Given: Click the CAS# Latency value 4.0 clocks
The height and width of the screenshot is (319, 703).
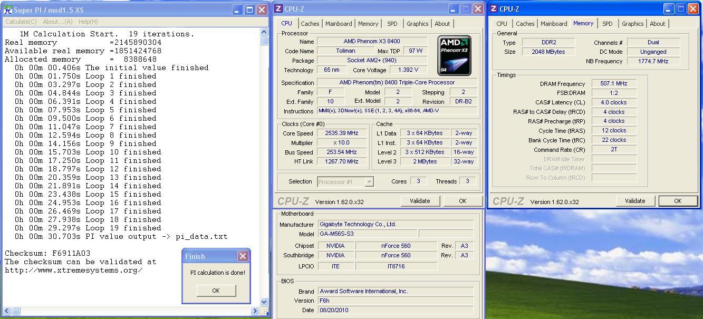Looking at the screenshot, I should click(614, 103).
